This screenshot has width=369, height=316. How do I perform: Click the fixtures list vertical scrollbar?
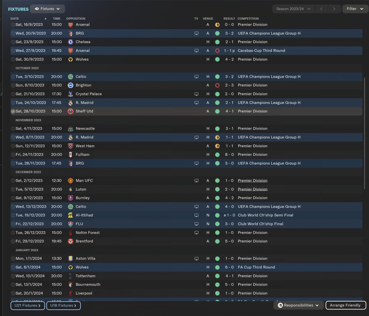[x=365, y=133]
